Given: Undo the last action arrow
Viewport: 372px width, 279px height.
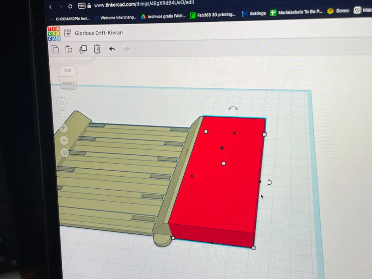Looking at the screenshot, I should point(112,49).
